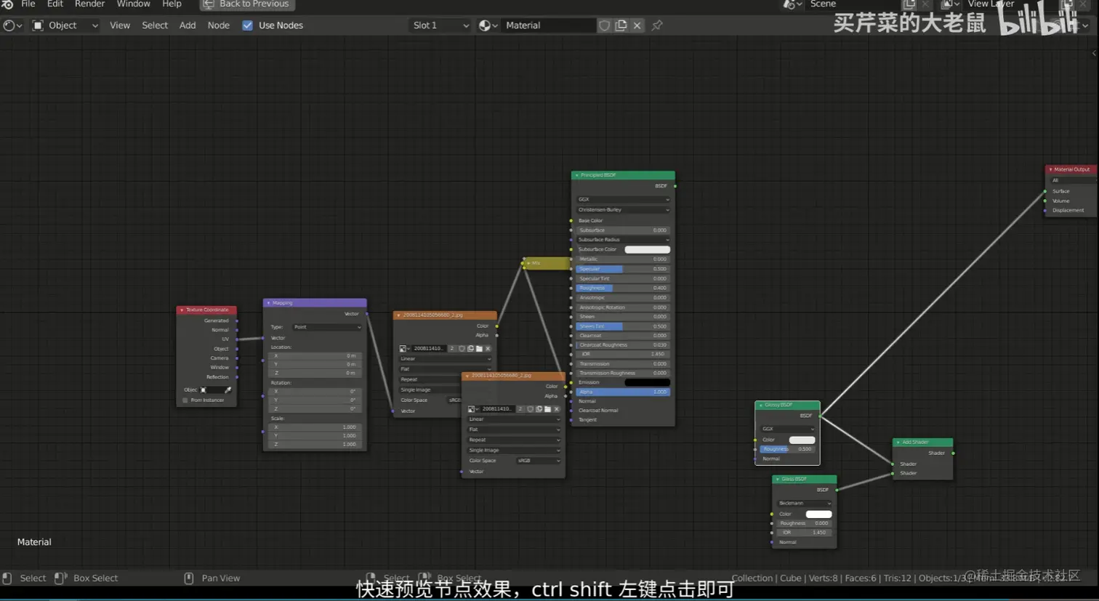
Task: Open the Mapping Type Point dropdown
Action: point(327,328)
